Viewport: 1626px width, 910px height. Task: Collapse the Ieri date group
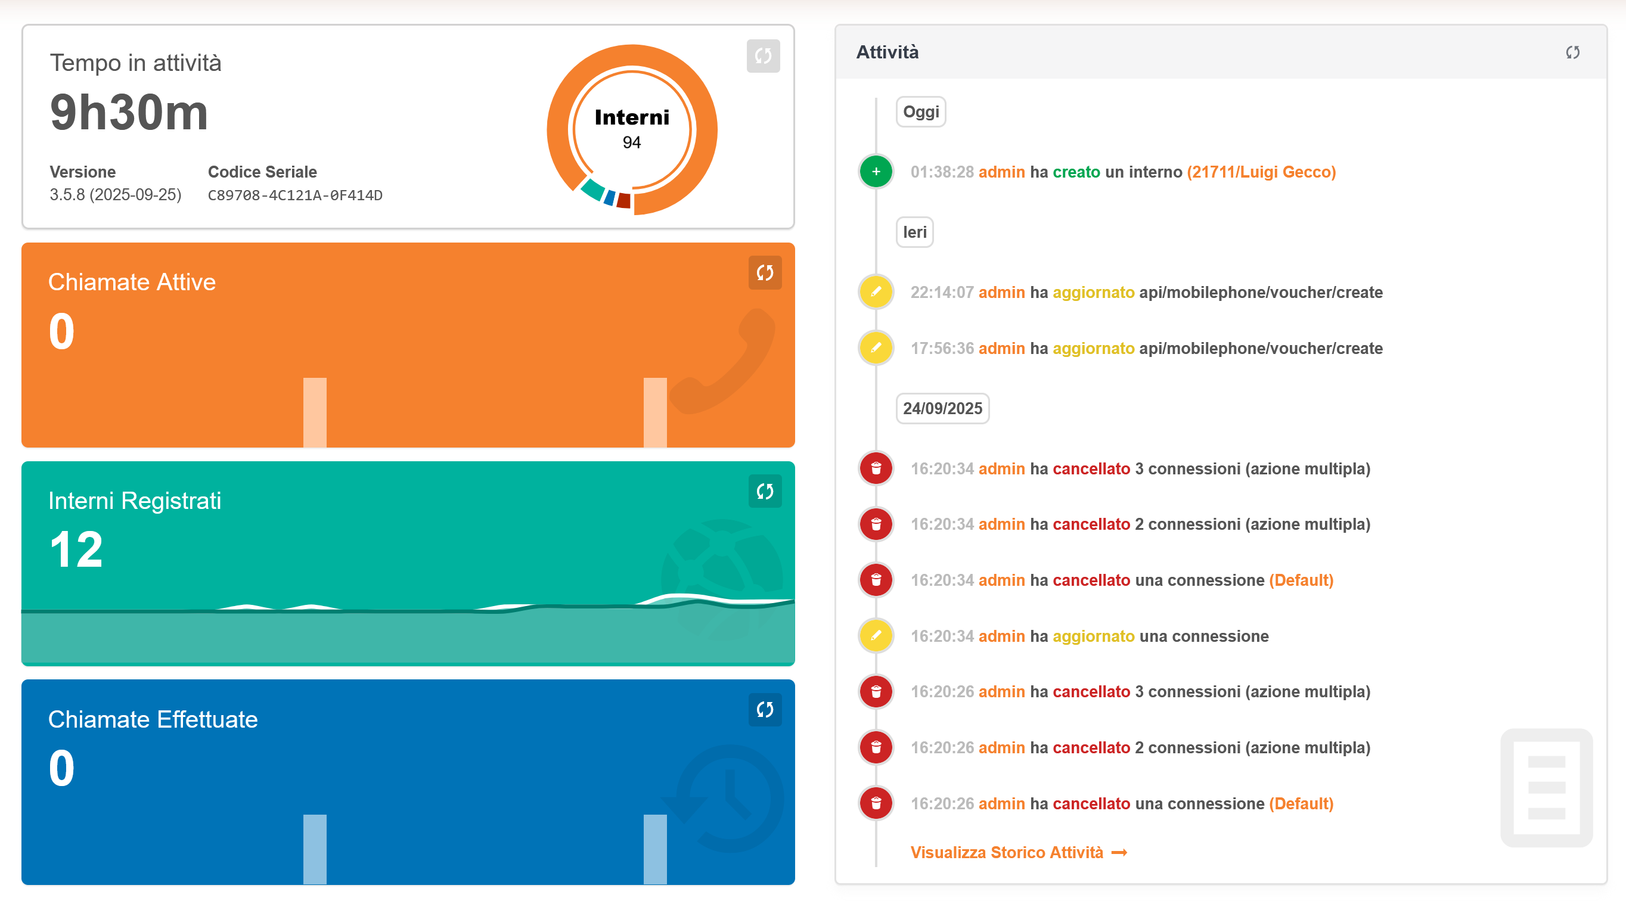click(x=914, y=232)
